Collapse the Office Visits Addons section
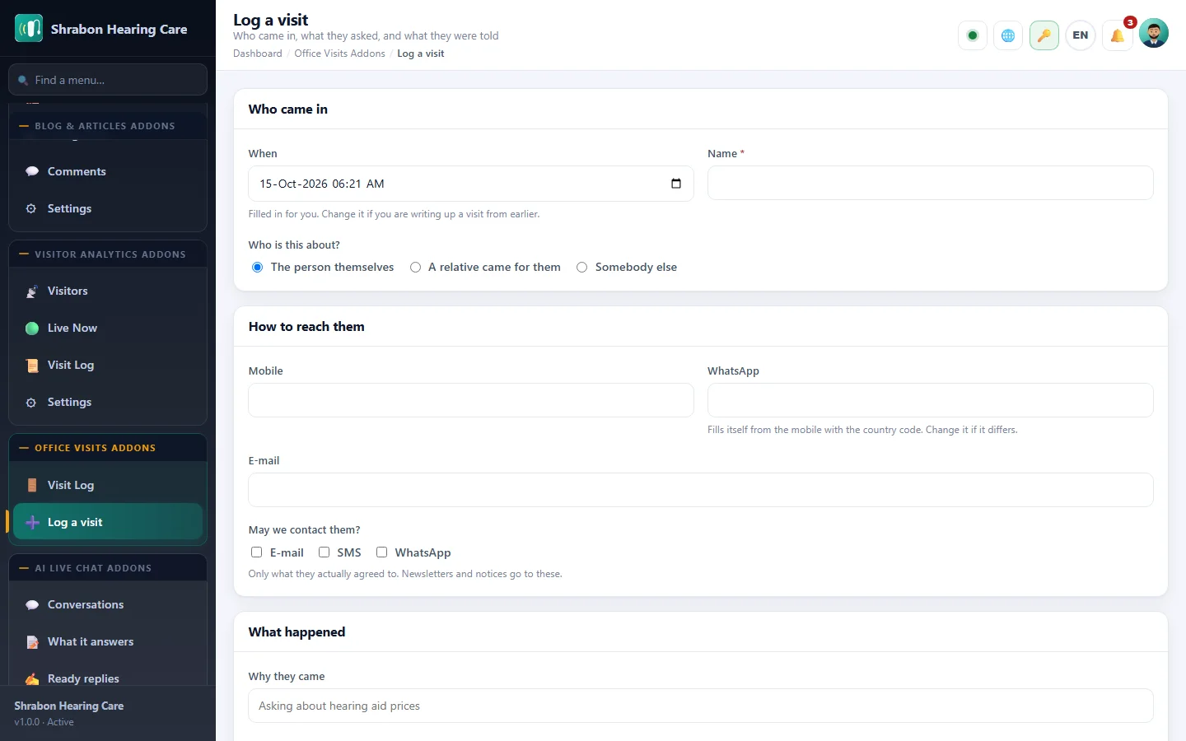Image resolution: width=1186 pixels, height=741 pixels. [x=108, y=448]
